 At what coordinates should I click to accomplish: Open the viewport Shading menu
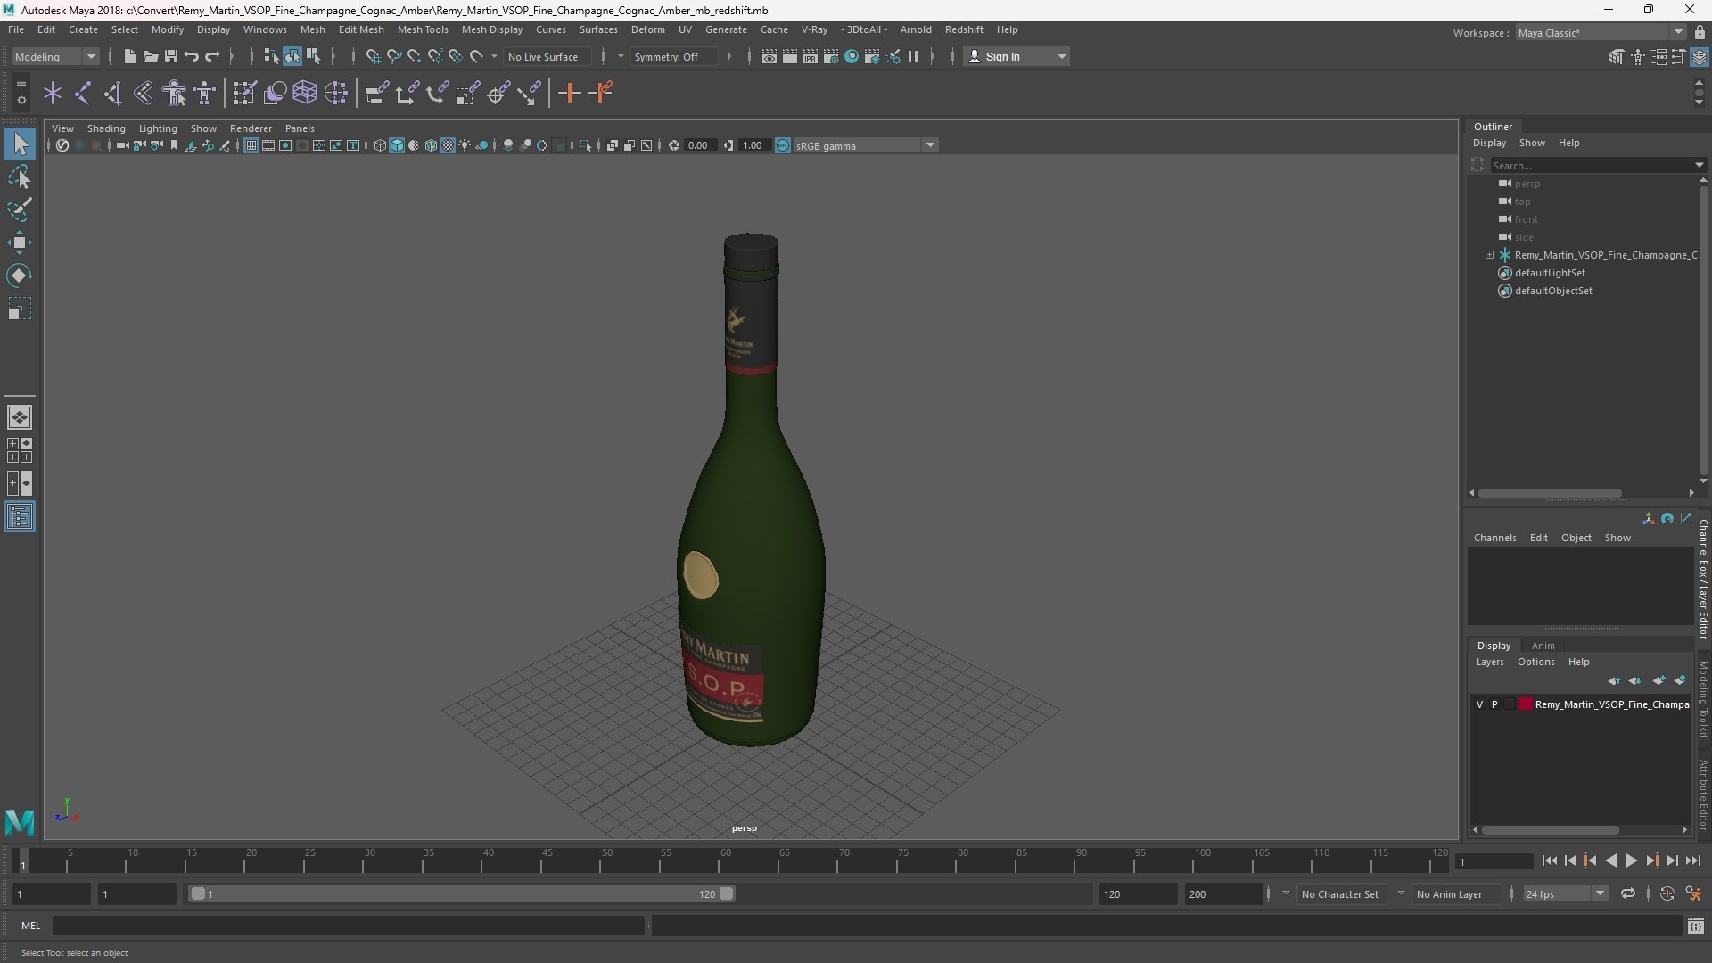(x=106, y=128)
